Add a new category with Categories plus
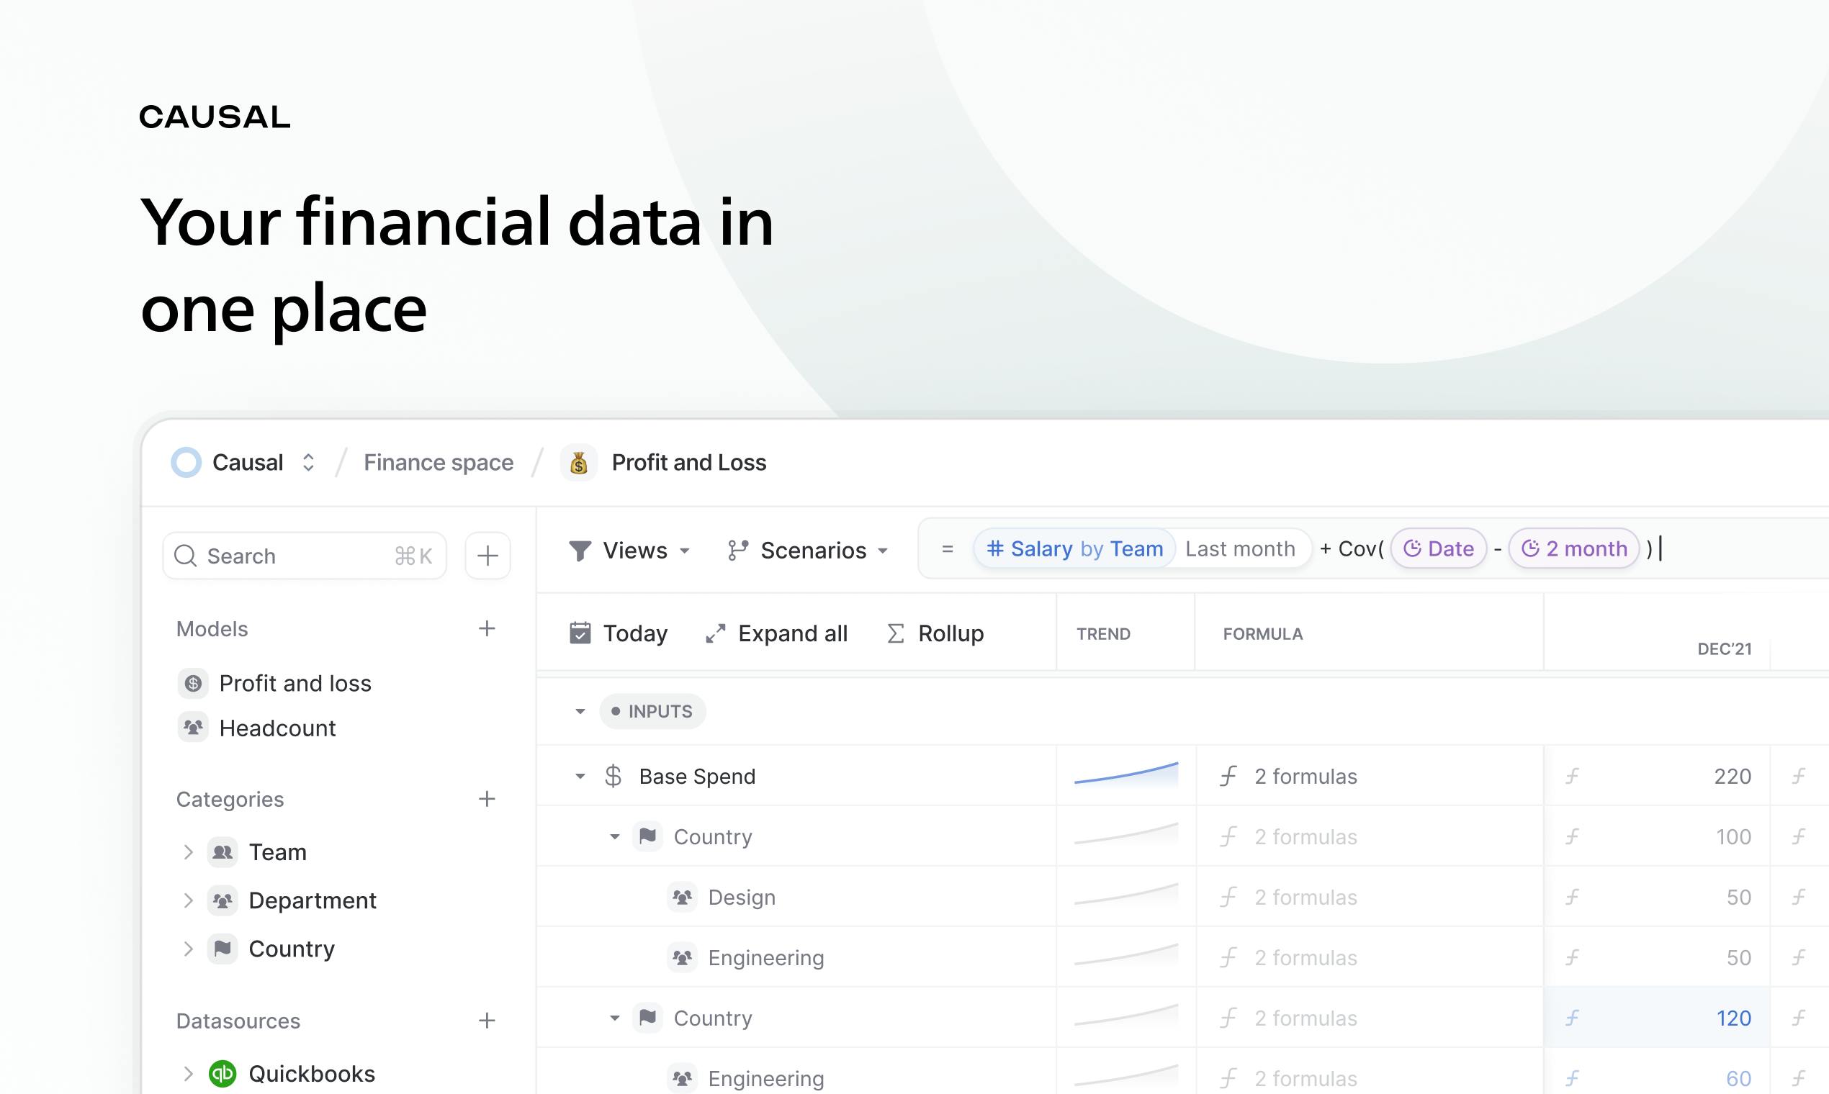Viewport: 1829px width, 1094px height. pyautogui.click(x=487, y=799)
